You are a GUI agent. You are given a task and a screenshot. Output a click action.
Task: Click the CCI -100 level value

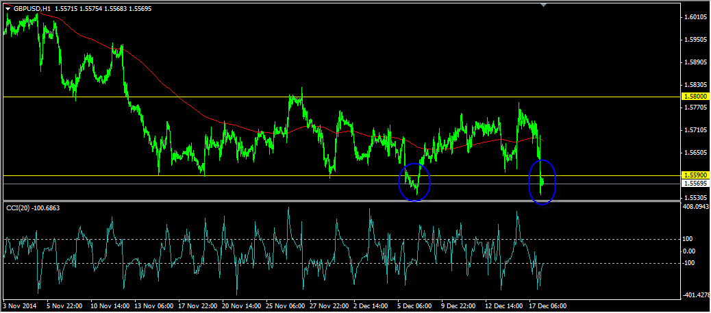690,263
